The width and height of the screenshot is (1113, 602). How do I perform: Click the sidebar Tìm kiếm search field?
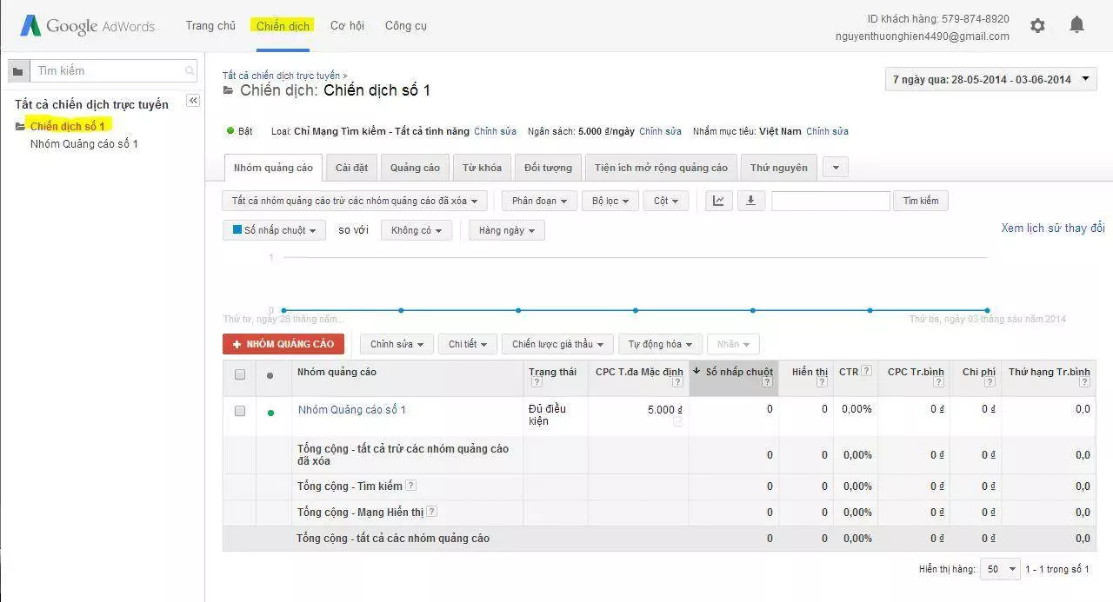[110, 71]
